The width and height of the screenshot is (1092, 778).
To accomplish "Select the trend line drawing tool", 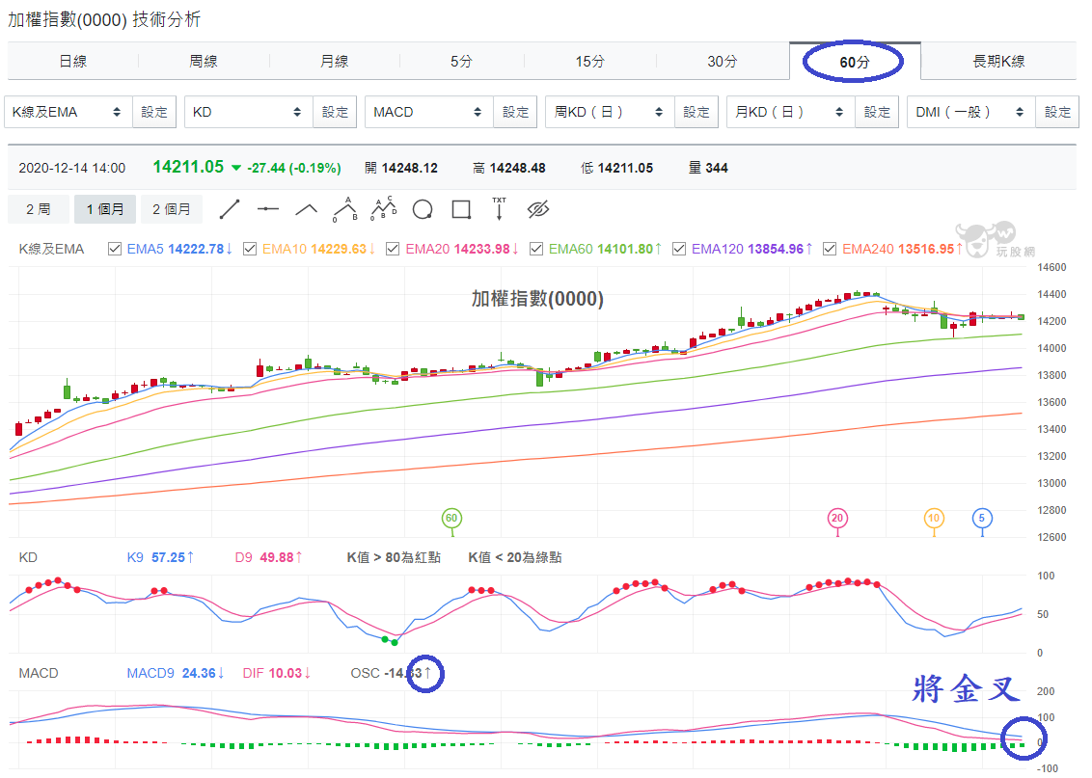I will point(230,209).
